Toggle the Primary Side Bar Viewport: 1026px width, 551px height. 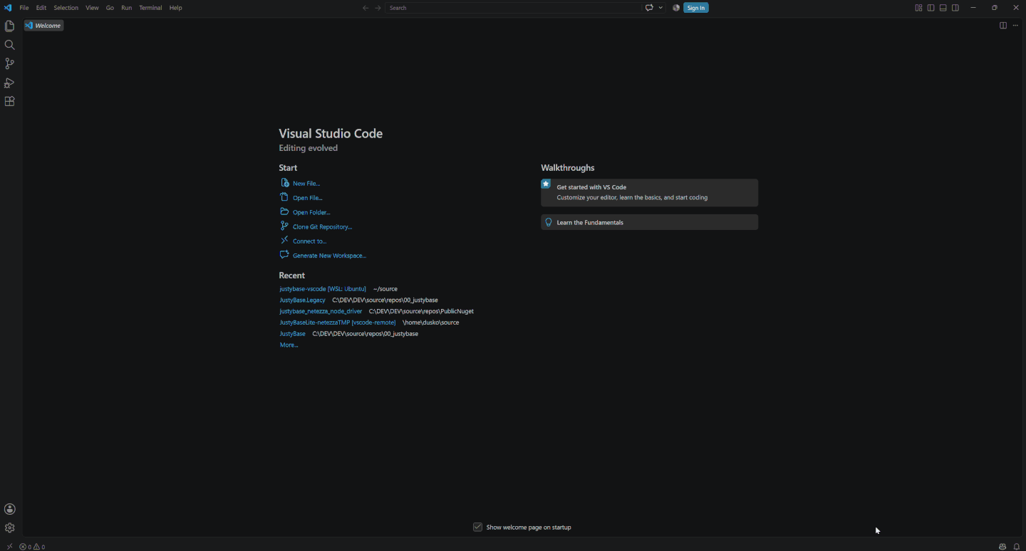pos(931,8)
